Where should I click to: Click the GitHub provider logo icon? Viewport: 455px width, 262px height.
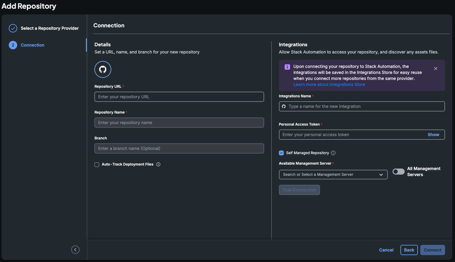point(103,69)
